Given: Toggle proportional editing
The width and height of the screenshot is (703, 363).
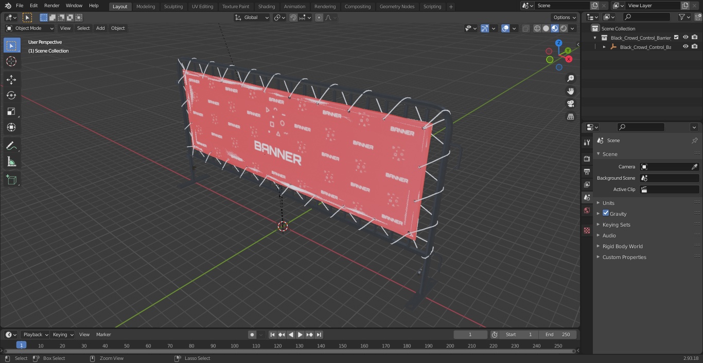Looking at the screenshot, I should (319, 18).
